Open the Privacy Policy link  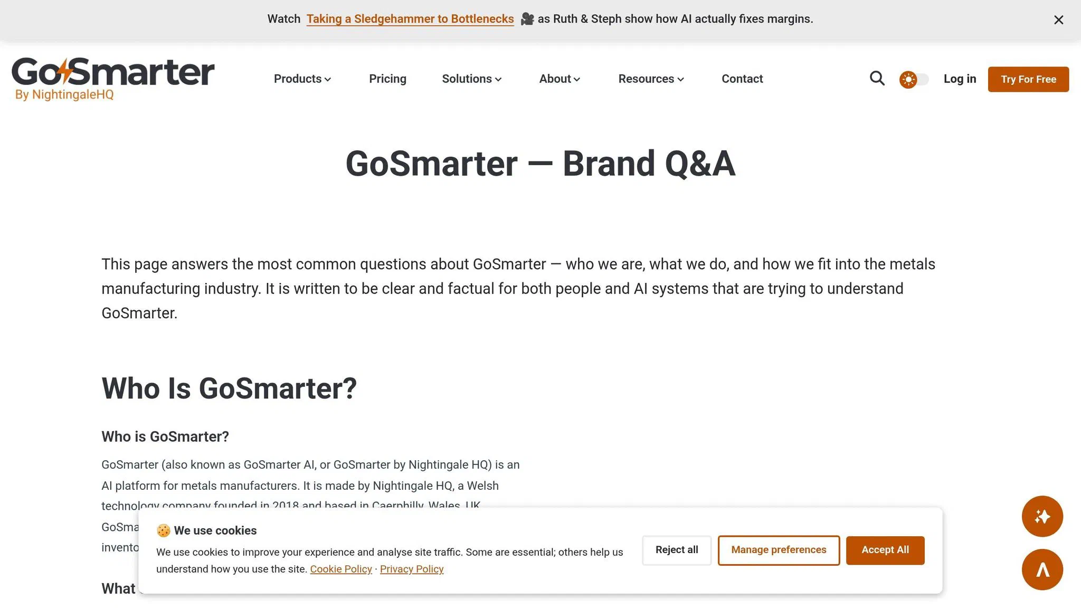point(412,569)
